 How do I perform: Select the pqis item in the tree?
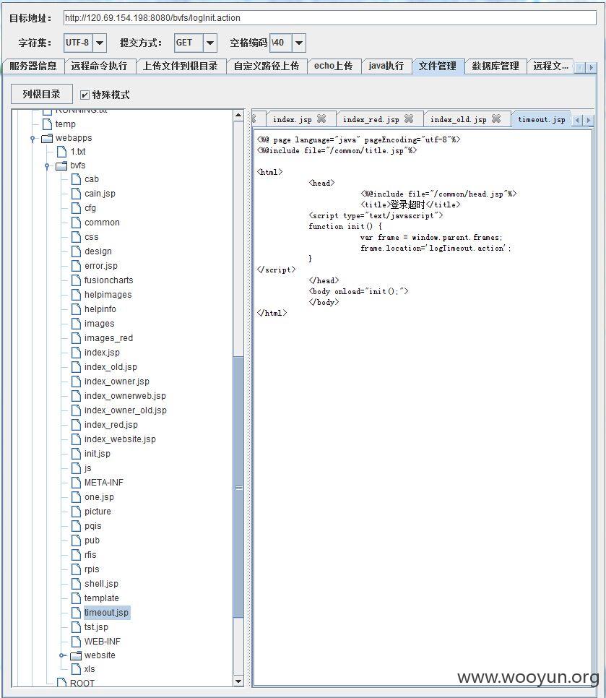[92, 526]
